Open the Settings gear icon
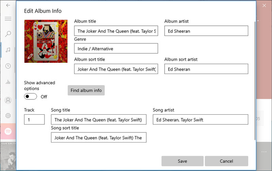 point(8,116)
